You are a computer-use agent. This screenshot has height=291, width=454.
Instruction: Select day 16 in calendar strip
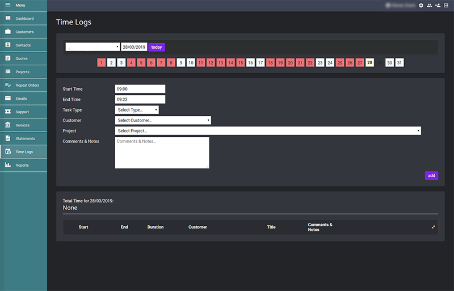pyautogui.click(x=250, y=62)
